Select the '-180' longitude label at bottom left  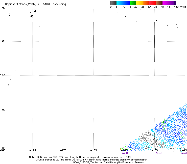(3, 150)
